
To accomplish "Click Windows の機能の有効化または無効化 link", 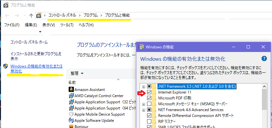I will point(36,69).
